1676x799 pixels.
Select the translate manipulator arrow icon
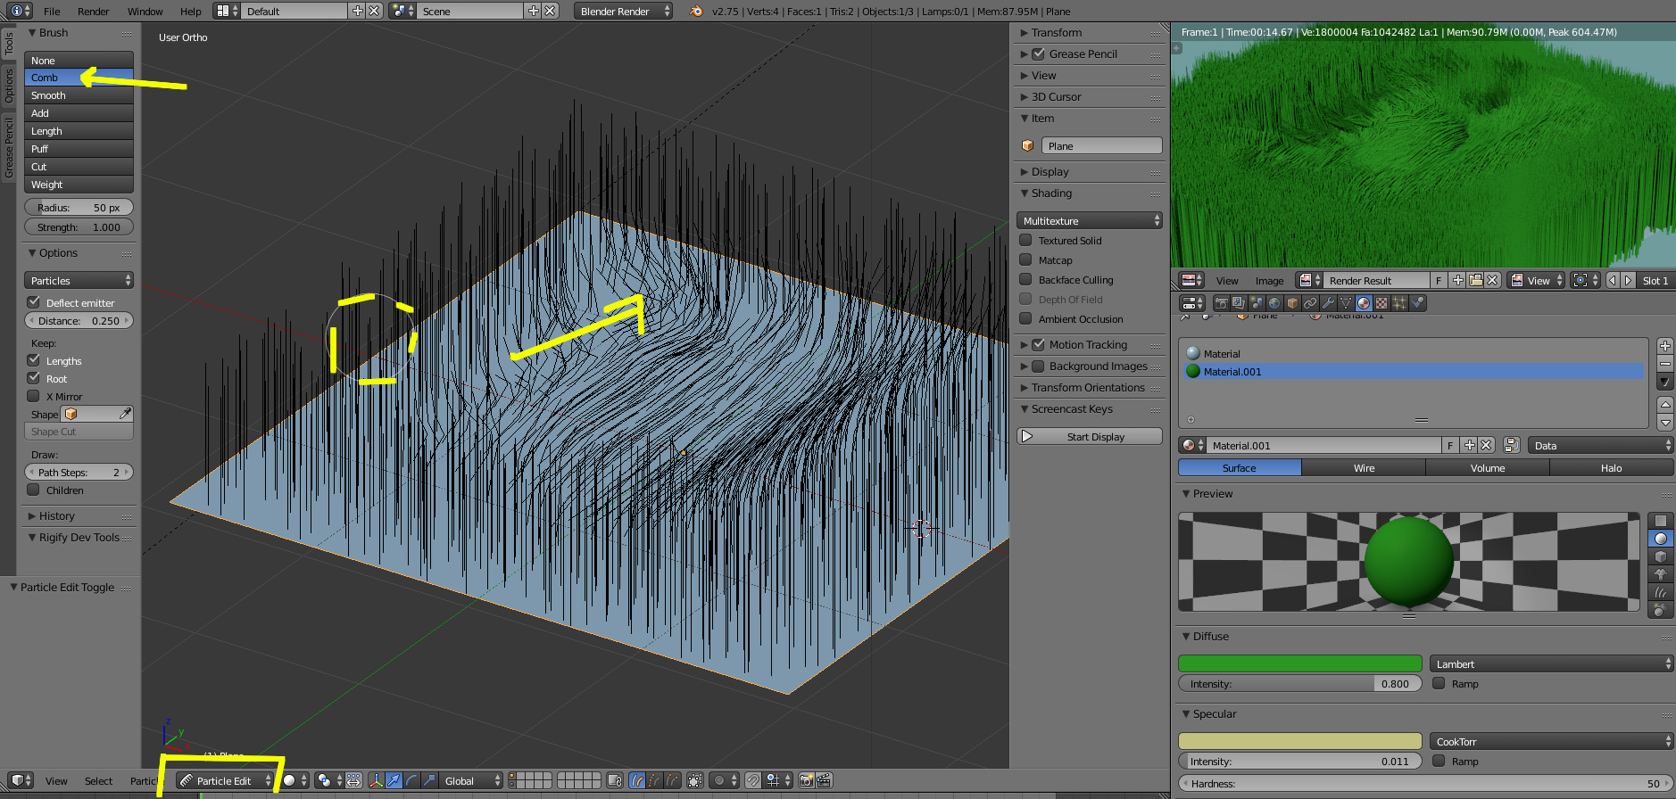pyautogui.click(x=394, y=780)
